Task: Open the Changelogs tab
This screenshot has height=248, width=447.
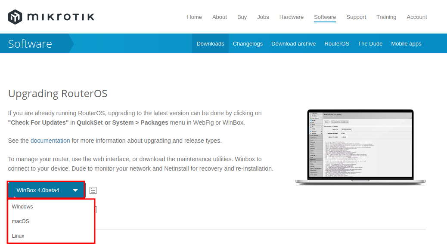Action: pos(248,43)
